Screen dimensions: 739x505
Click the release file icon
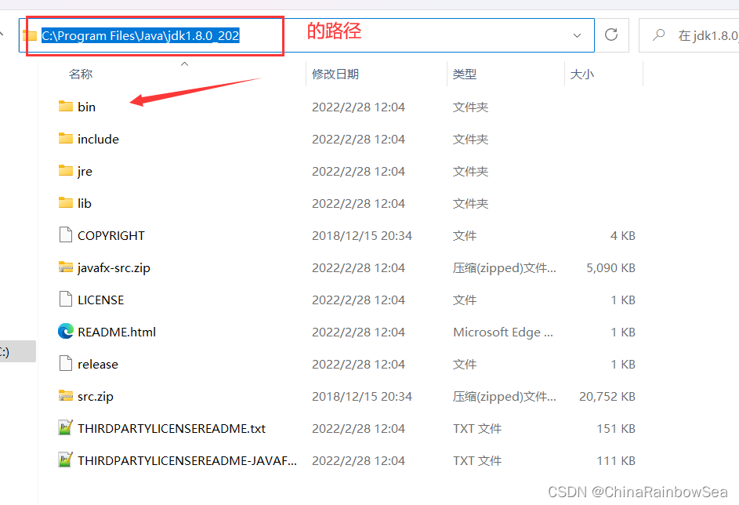[66, 363]
